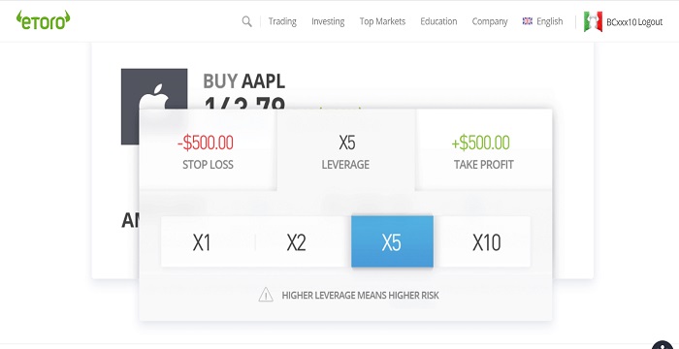Click the eToro logo
679x349 pixels.
click(44, 20)
